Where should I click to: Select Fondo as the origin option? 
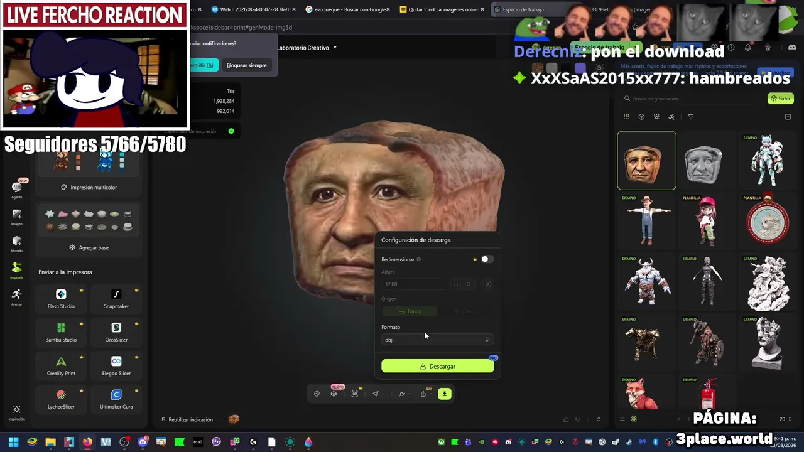(x=410, y=311)
